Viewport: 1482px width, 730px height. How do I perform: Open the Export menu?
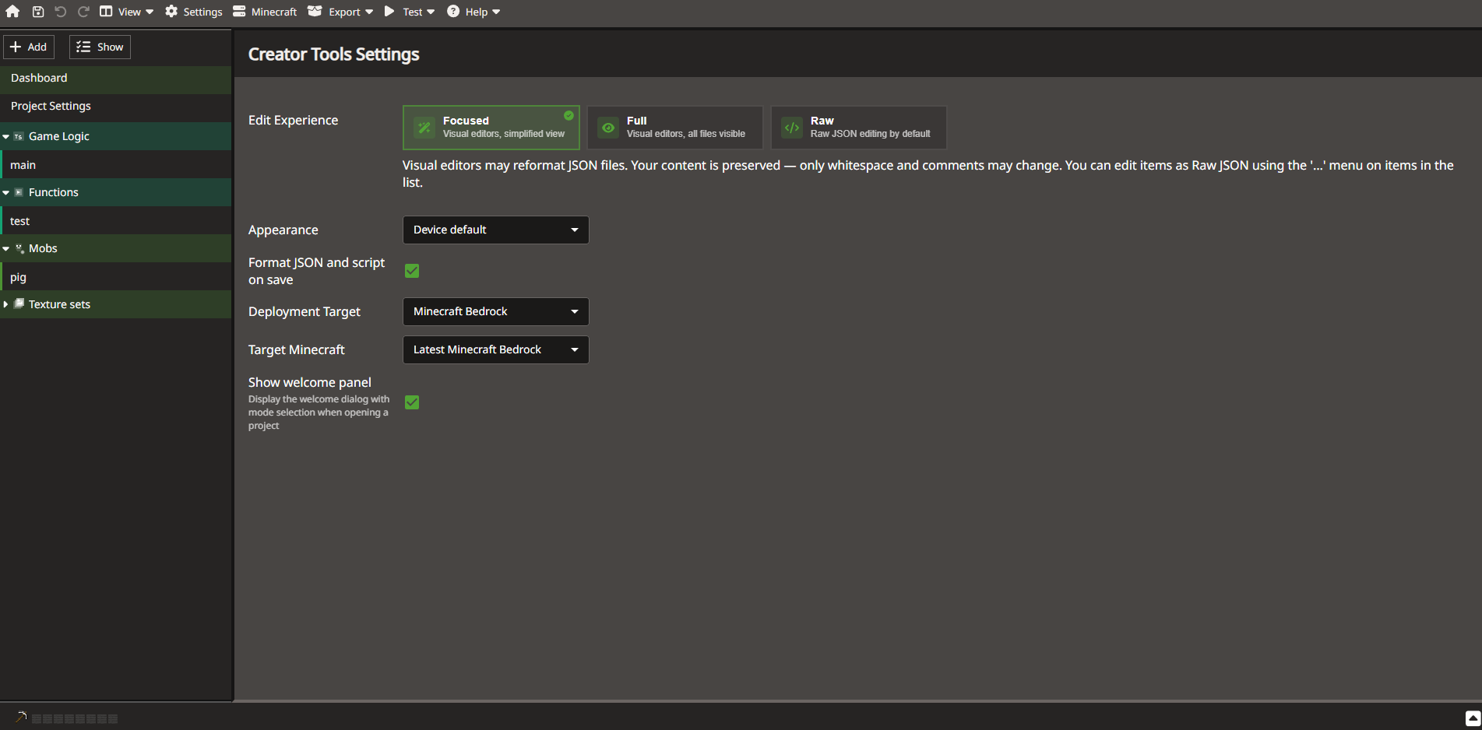point(340,12)
